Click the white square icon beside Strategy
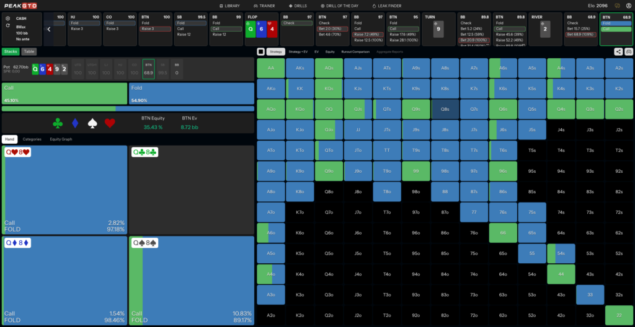This screenshot has width=635, height=327. click(x=261, y=51)
